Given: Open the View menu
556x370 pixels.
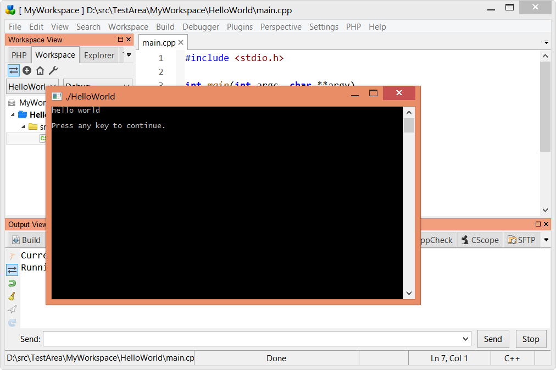Looking at the screenshot, I should (x=59, y=26).
